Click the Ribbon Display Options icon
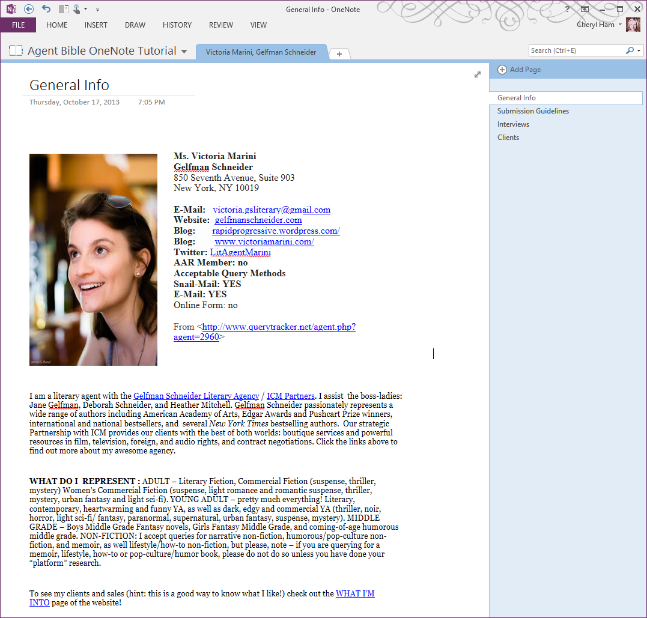647x618 pixels. (585, 9)
